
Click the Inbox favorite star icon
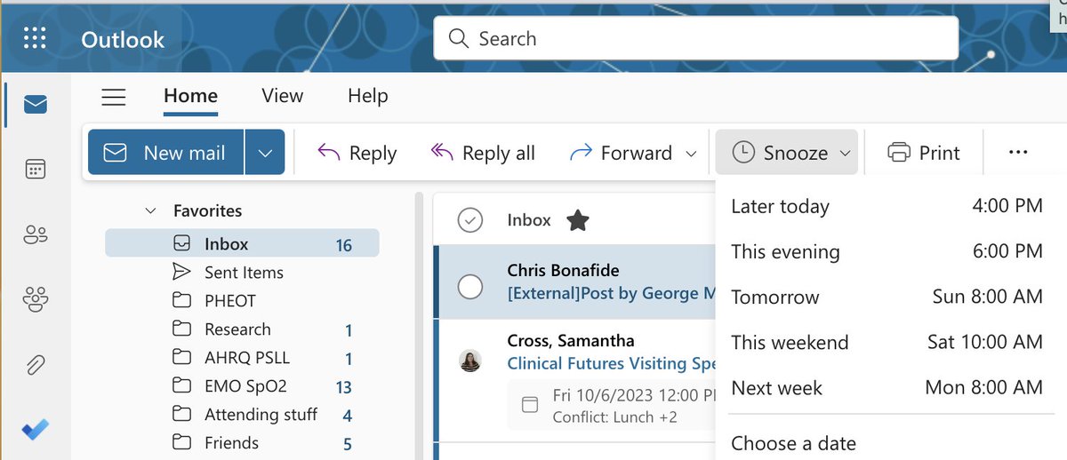(x=578, y=220)
